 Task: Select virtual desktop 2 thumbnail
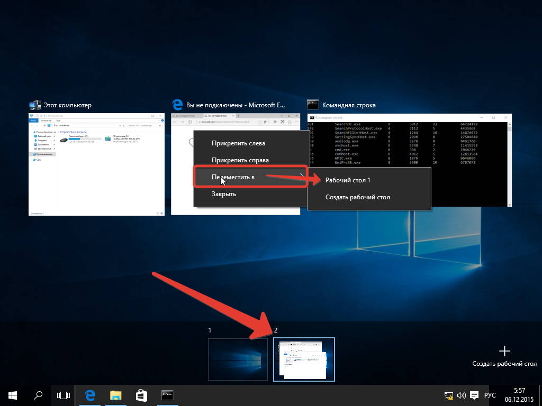(304, 359)
